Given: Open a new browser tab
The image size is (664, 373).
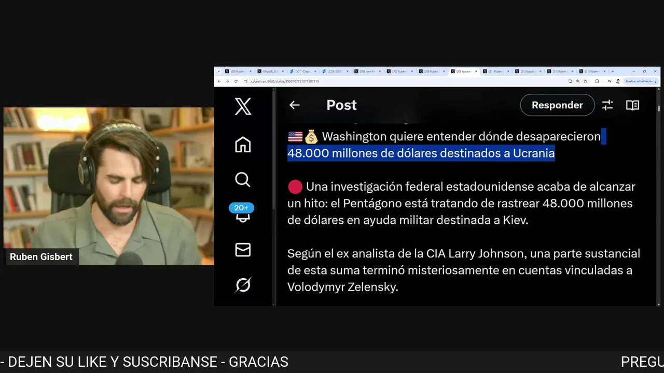Looking at the screenshot, I should pyautogui.click(x=613, y=71).
